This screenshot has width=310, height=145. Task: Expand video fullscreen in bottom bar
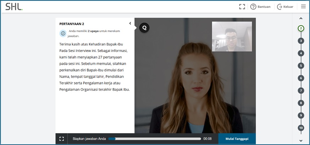point(61,139)
